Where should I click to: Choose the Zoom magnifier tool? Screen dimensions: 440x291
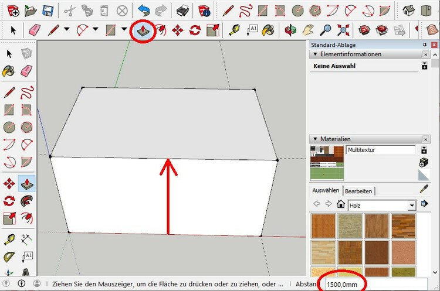click(x=326, y=30)
